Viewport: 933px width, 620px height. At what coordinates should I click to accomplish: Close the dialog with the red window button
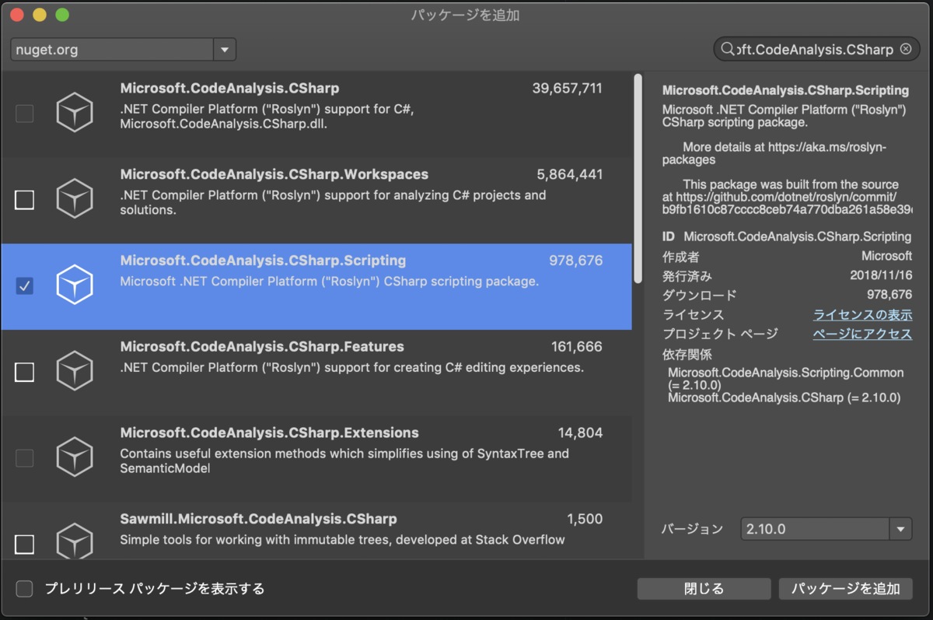(x=16, y=15)
